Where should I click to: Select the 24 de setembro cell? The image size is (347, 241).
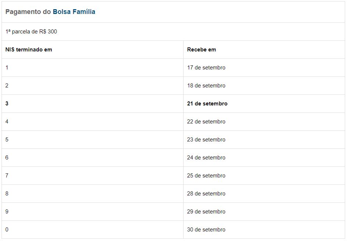(x=264, y=158)
